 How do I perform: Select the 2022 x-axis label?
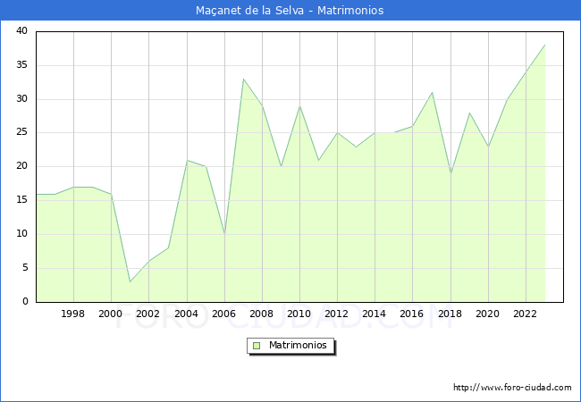[526, 314]
